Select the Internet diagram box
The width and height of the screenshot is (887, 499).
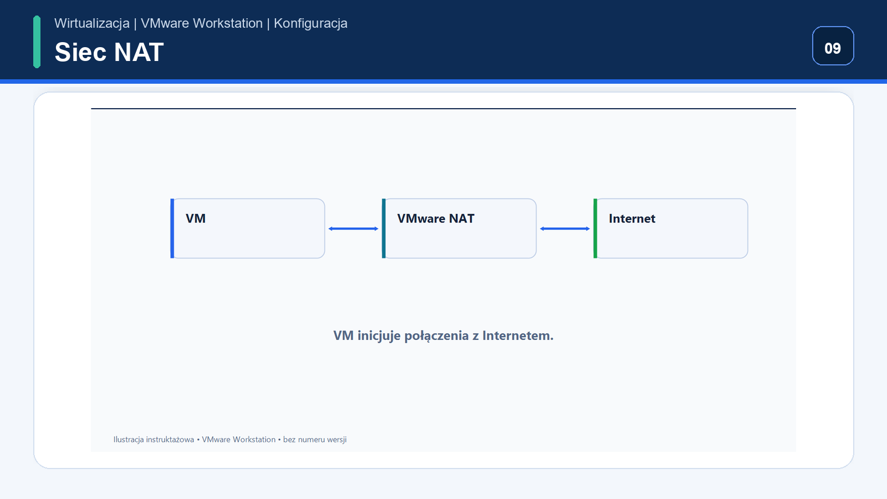coord(671,228)
